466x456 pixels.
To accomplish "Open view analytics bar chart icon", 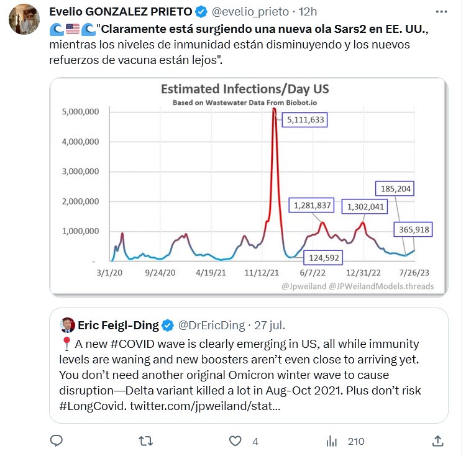I will [x=332, y=441].
